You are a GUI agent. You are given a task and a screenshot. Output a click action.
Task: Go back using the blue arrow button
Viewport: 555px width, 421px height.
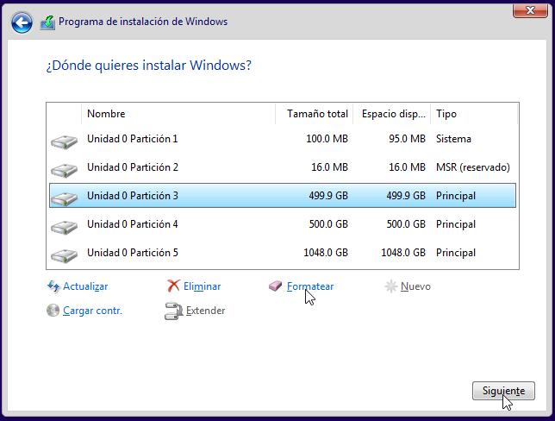coord(22,23)
